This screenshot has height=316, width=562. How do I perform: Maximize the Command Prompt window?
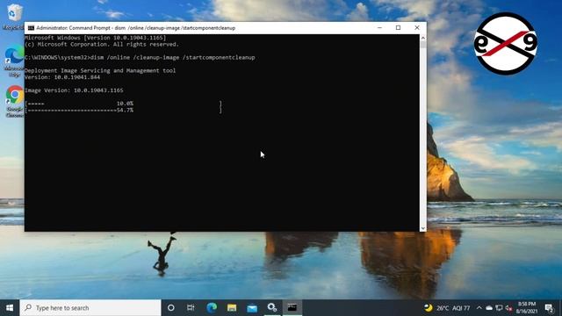coord(398,28)
